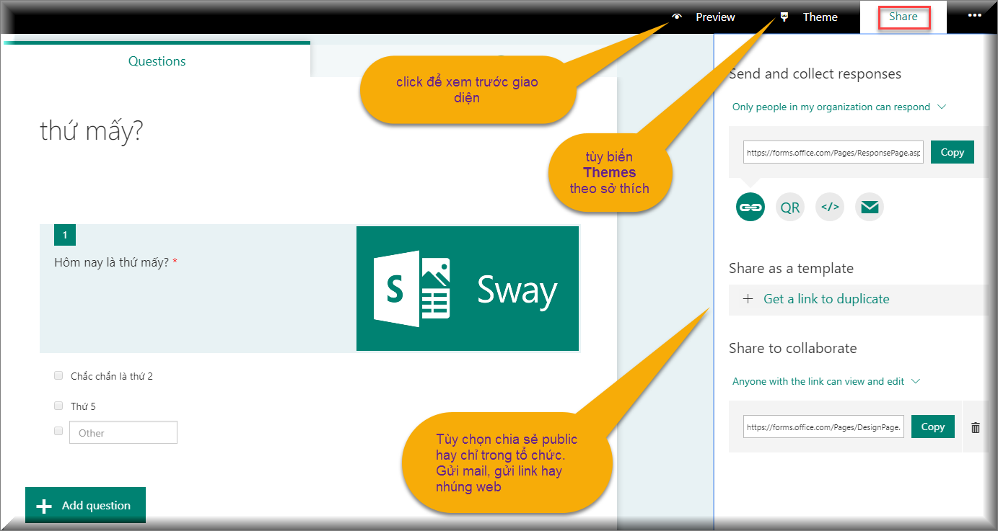Open the more options ellipsis menu

pyautogui.click(x=975, y=16)
